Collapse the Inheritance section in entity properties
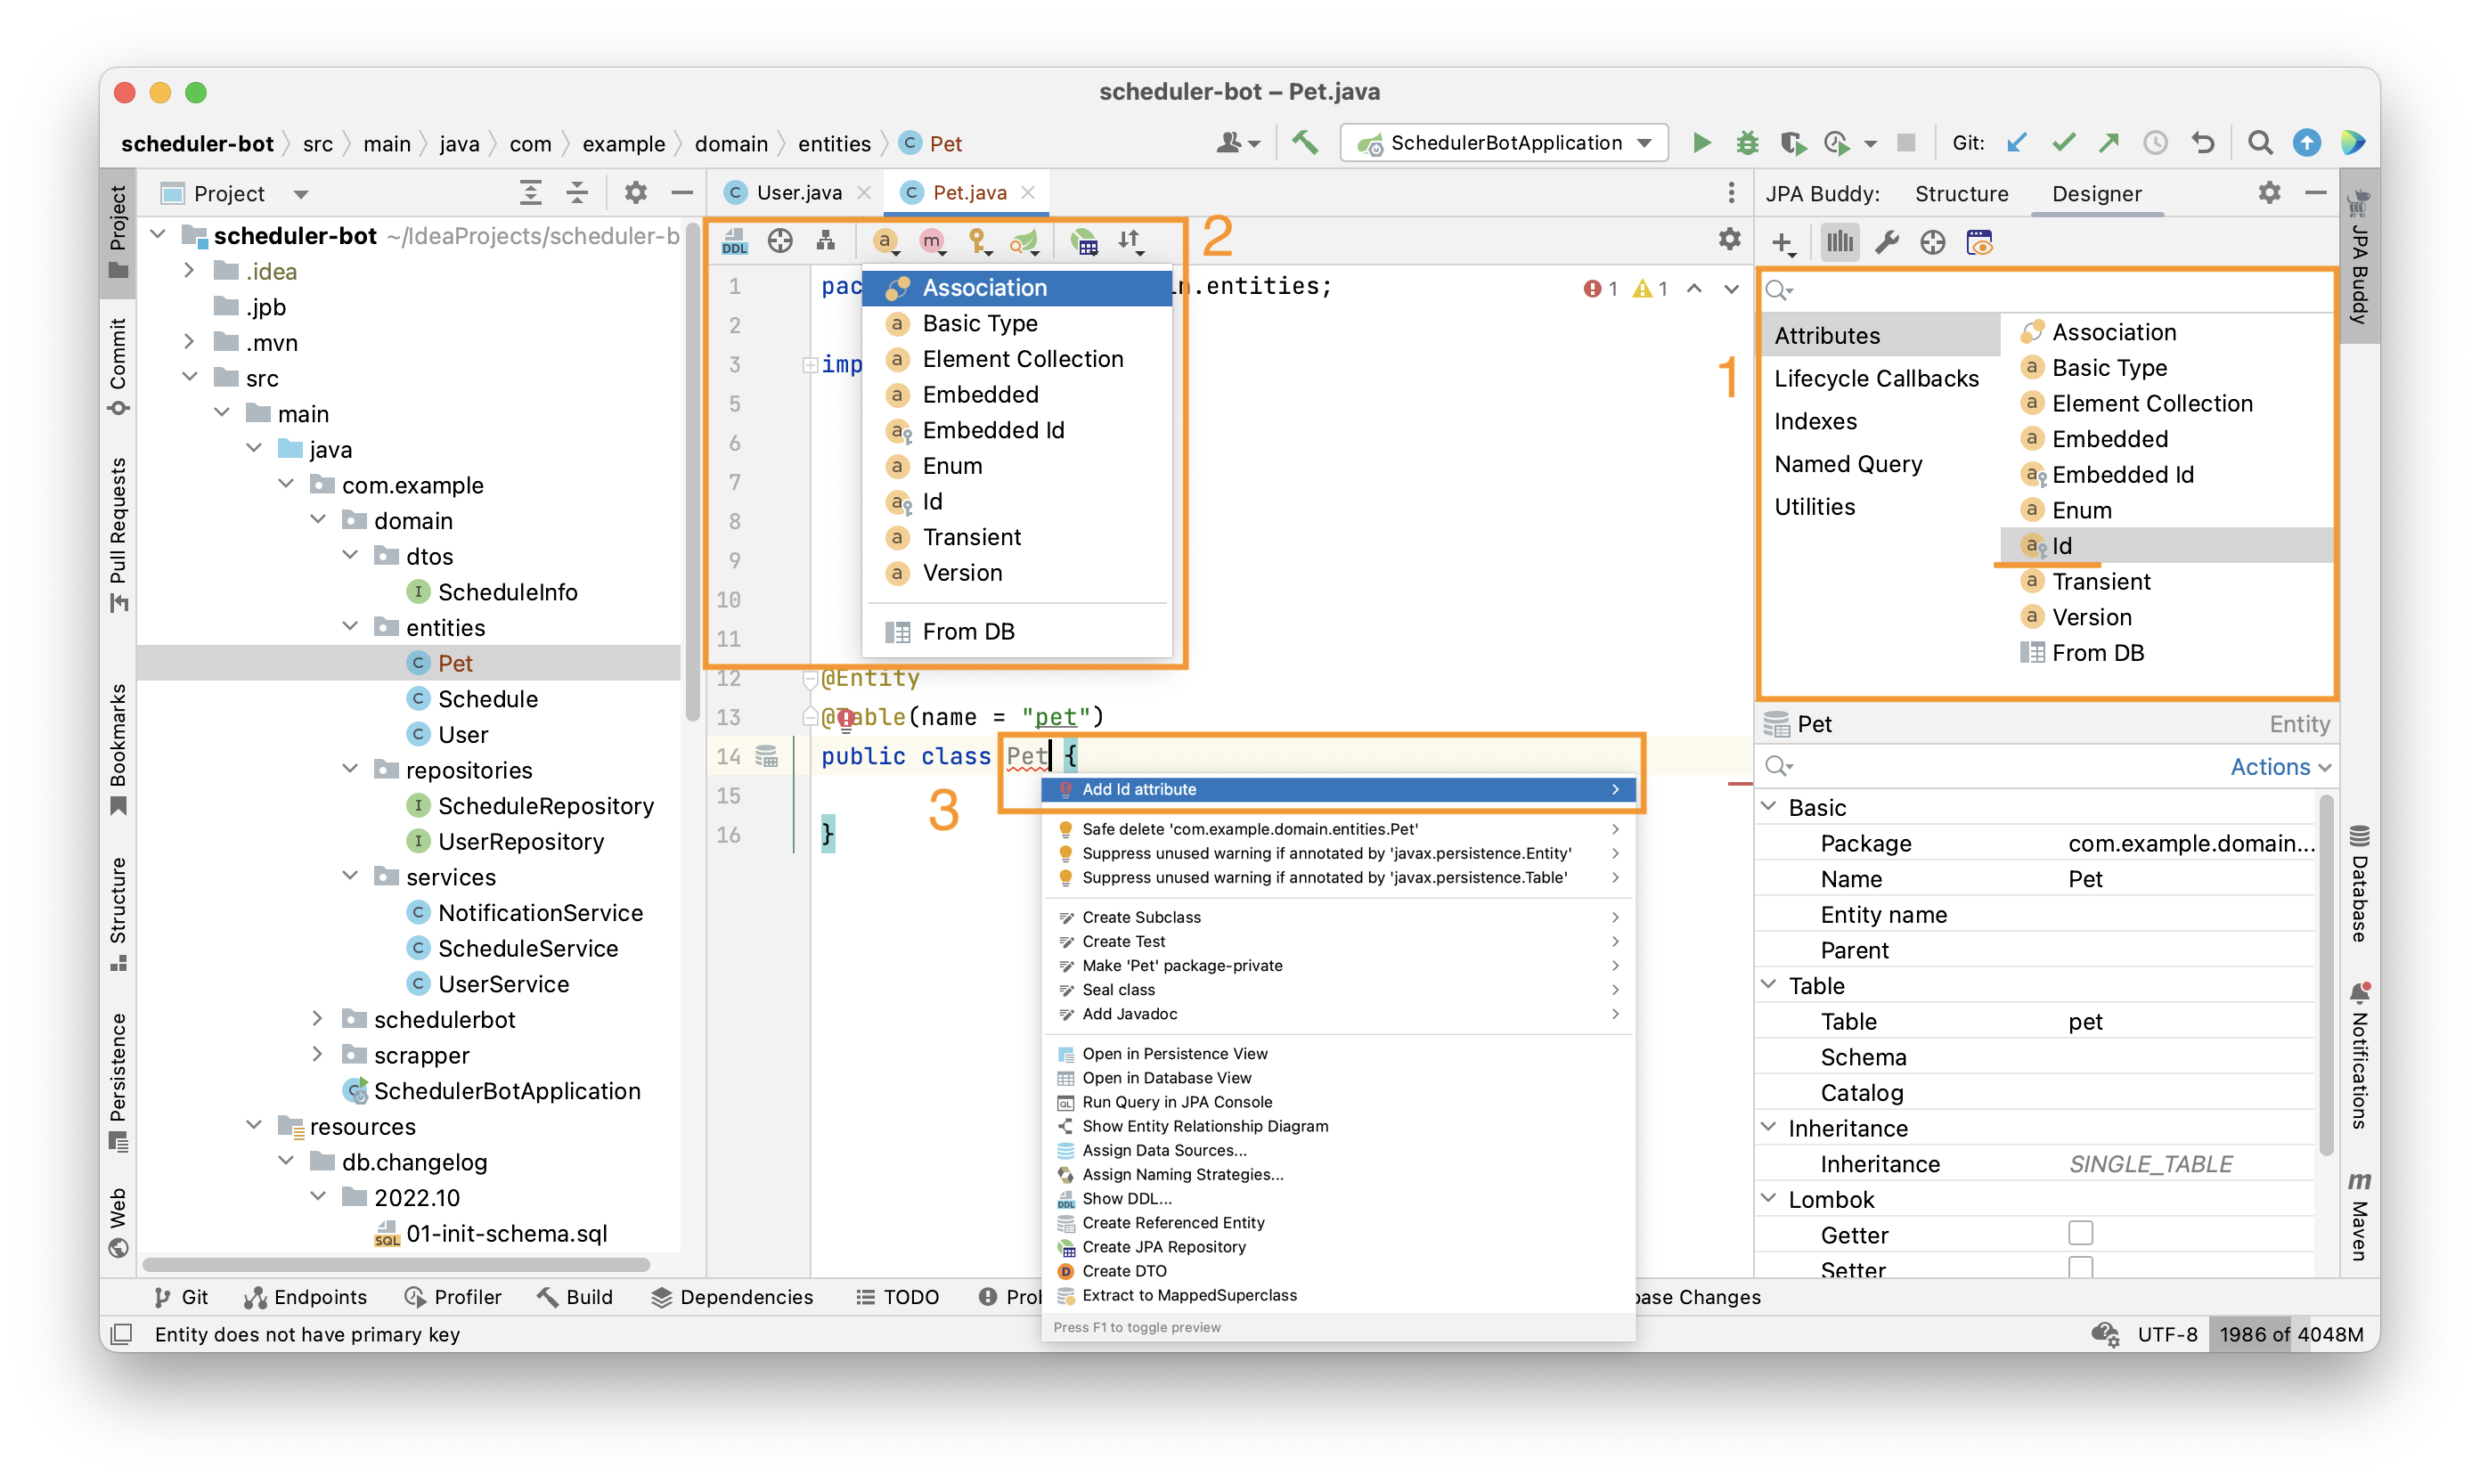Image resolution: width=2480 pixels, height=1484 pixels. [1768, 1127]
